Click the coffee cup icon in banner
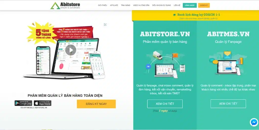 click(x=175, y=15)
